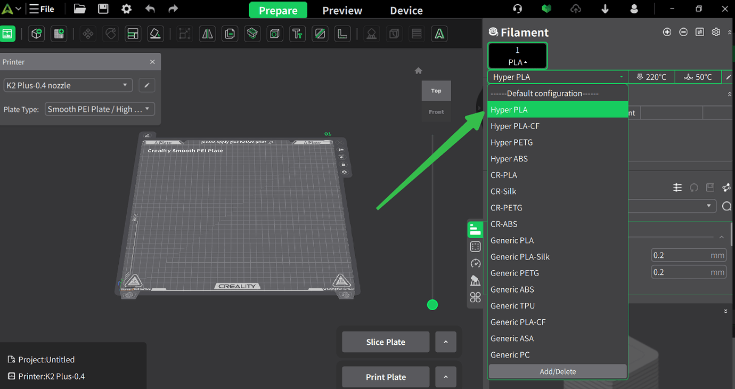The height and width of the screenshot is (389, 735).
Task: Select the Add Model icon
Action: tap(36, 33)
